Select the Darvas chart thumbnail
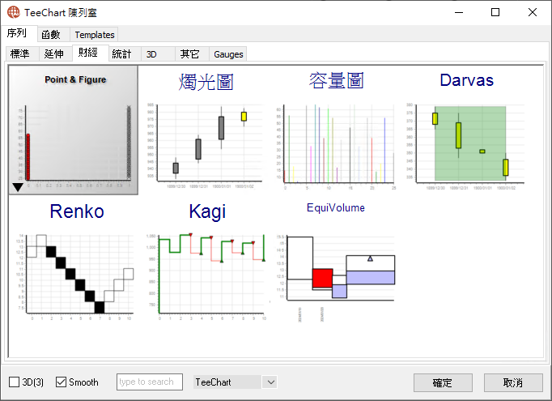The width and height of the screenshot is (552, 401). click(x=466, y=130)
